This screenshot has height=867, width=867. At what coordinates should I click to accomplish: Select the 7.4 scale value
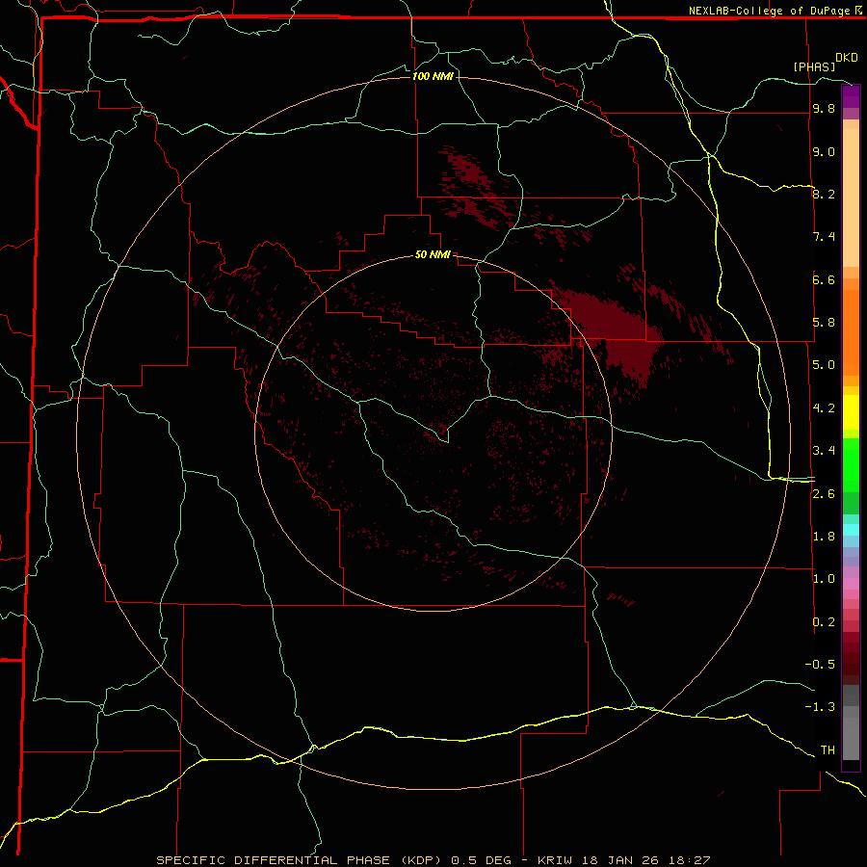(824, 237)
